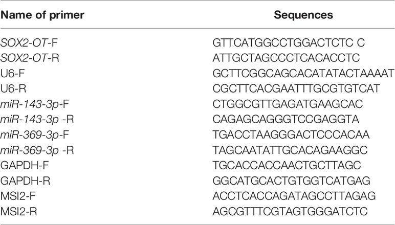The width and height of the screenshot is (395, 225).
Task: Click the U6-F sequence GCTTCGGCAGCACATATACTAAAAT
Action: click(303, 74)
